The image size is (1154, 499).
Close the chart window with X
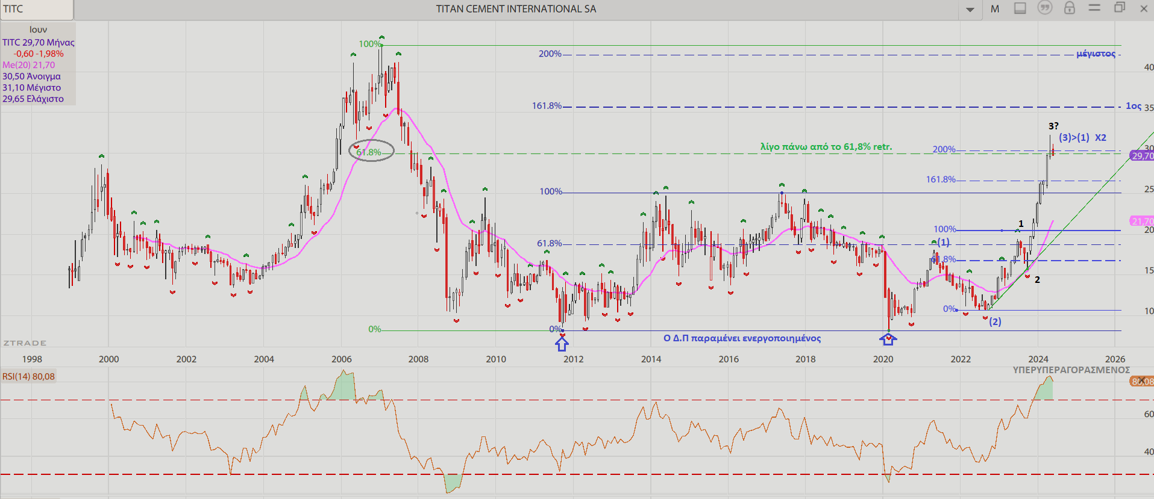tap(1144, 8)
